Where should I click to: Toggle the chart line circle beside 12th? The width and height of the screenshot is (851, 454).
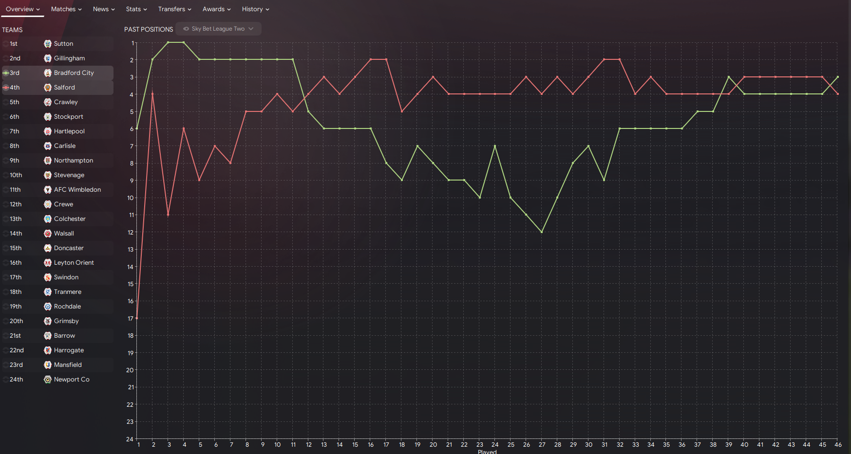(x=6, y=204)
